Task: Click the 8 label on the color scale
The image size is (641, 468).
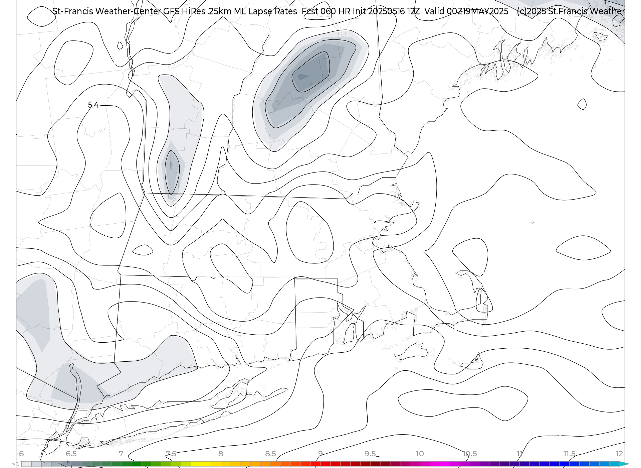Action: (x=221, y=454)
